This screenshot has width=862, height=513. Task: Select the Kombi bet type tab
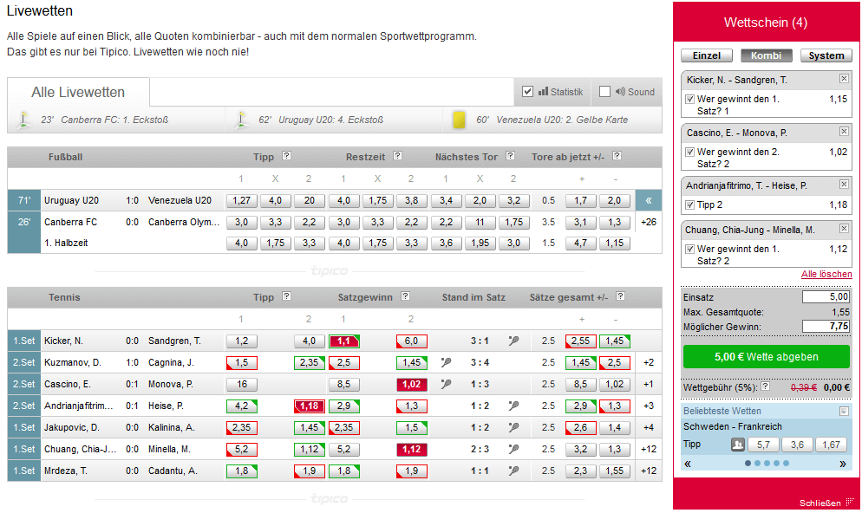point(767,55)
